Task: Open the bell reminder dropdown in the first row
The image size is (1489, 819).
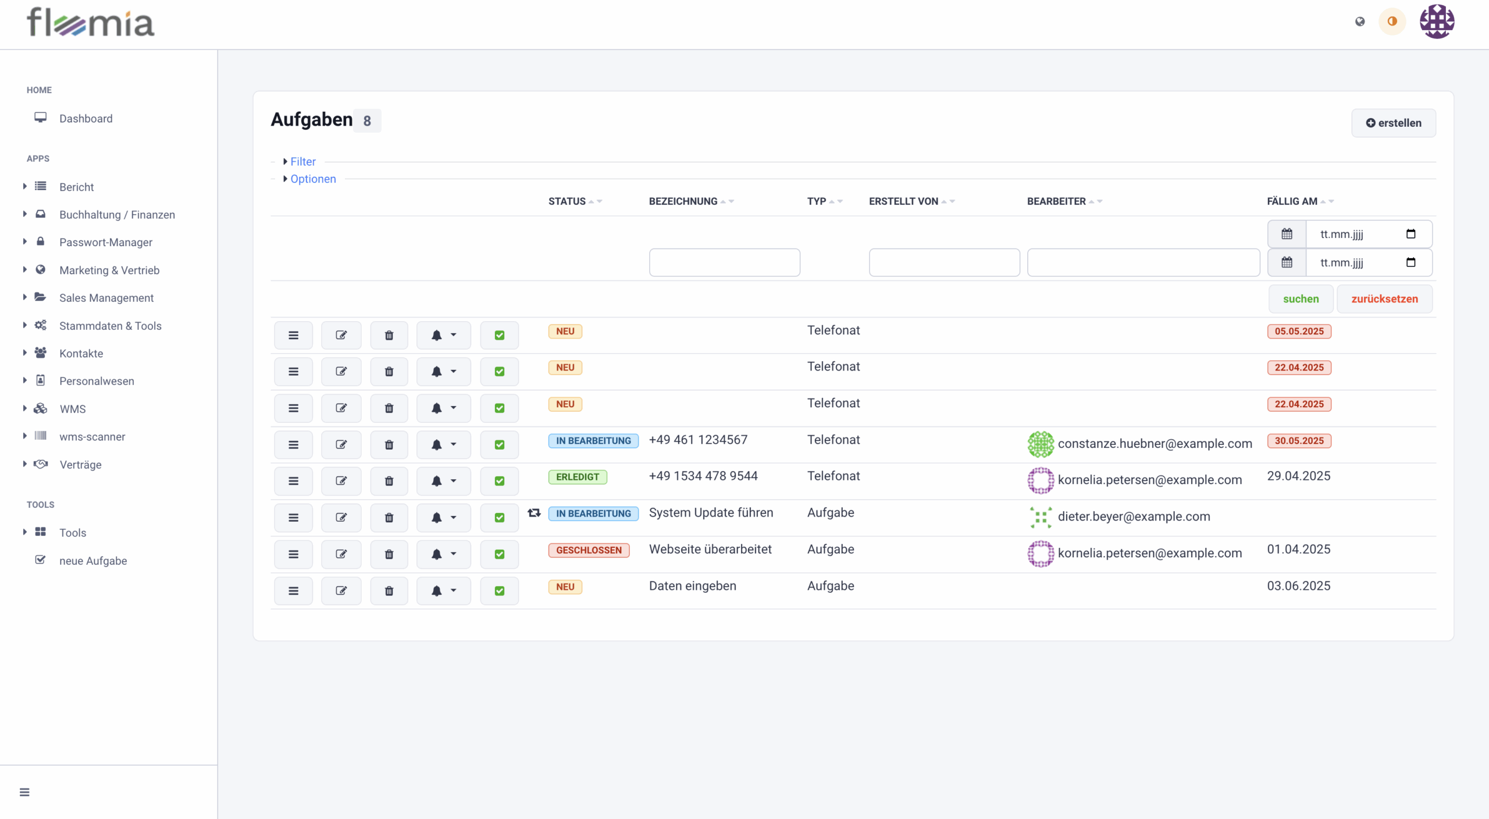Action: 443,335
